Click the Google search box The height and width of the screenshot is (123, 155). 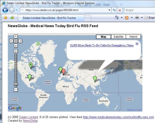[139, 10]
